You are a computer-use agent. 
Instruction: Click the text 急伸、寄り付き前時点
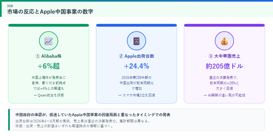[49, 83]
